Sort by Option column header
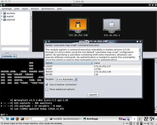 pyautogui.click(x=69, y=63)
